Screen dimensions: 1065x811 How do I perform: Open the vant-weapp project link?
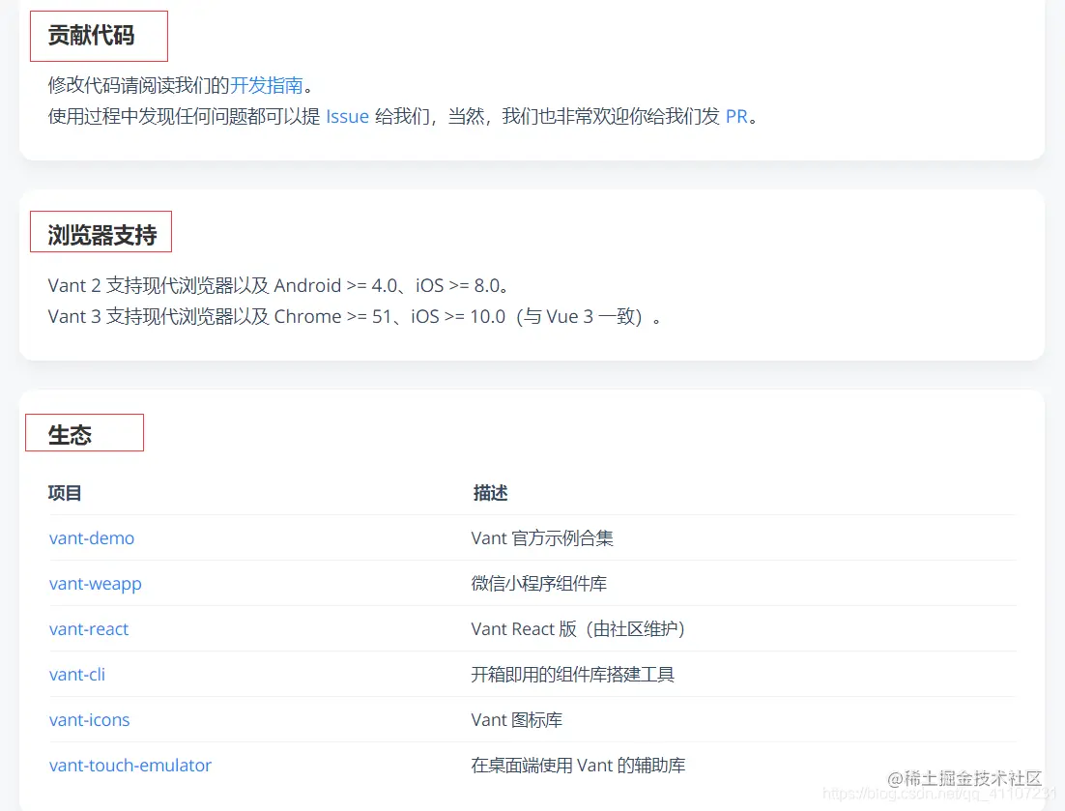coord(95,584)
